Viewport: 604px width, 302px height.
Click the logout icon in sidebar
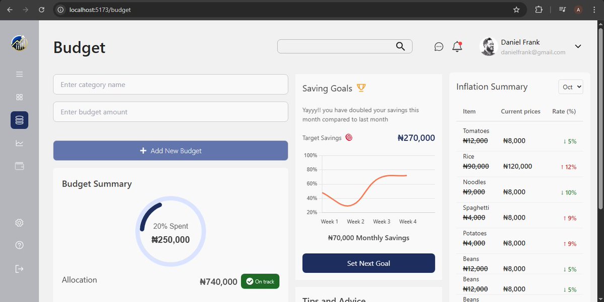pos(20,269)
